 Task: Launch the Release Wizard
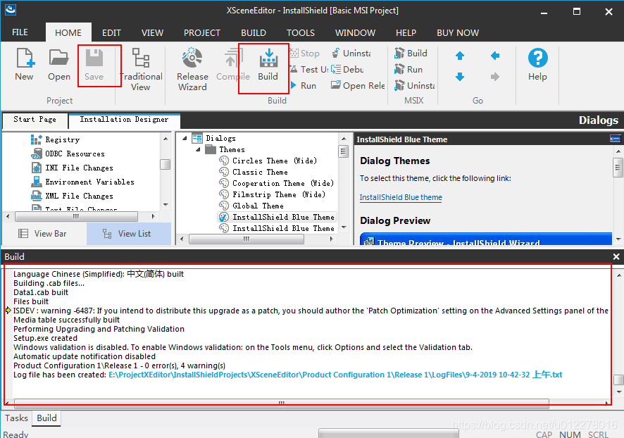(192, 70)
